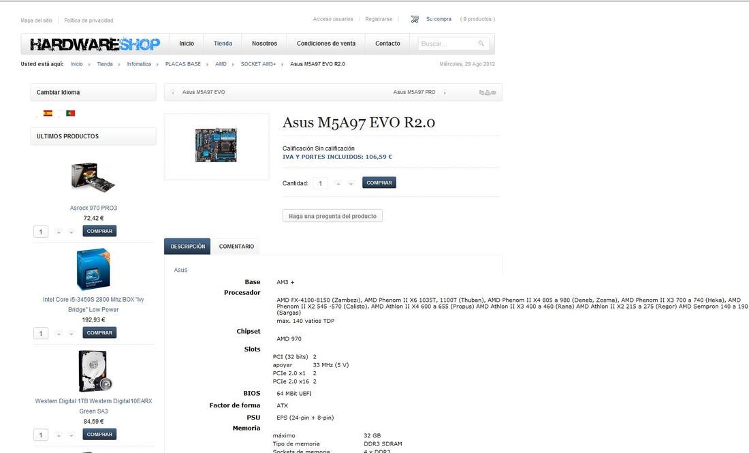Buy the Intel Core i5-3450S
749x453 pixels.
click(99, 332)
